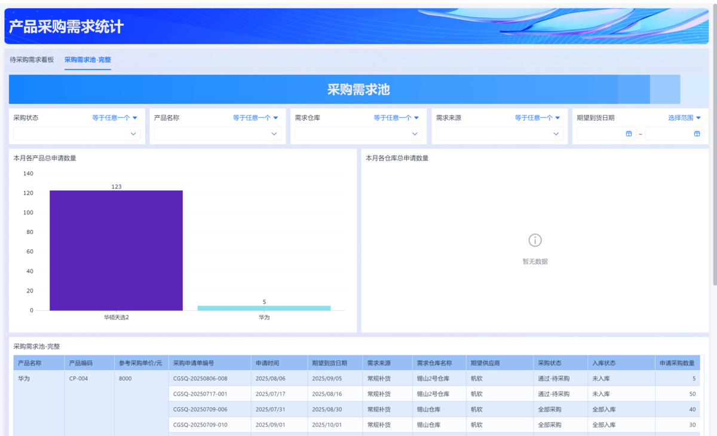
Task: Click the 入库状态 column header
Action: pyautogui.click(x=621, y=363)
